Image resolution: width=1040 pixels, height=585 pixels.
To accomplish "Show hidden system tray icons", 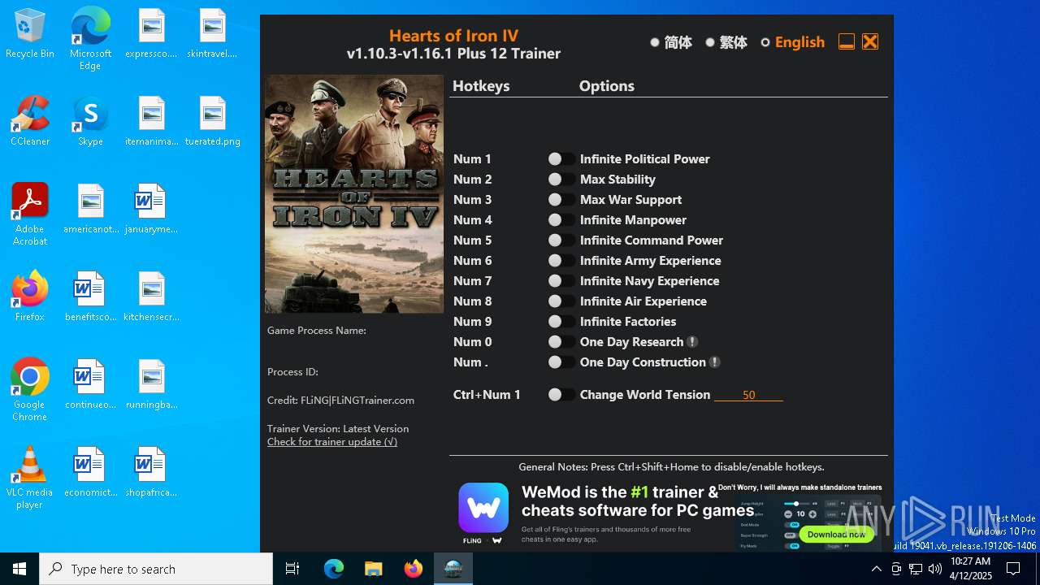I will point(876,569).
